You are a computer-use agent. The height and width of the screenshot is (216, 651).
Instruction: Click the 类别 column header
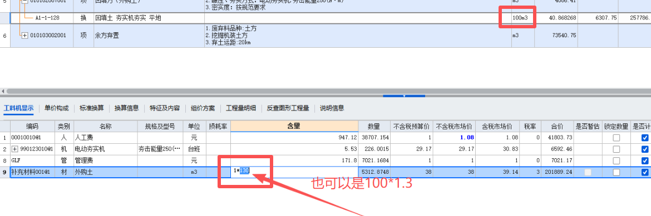65,126
